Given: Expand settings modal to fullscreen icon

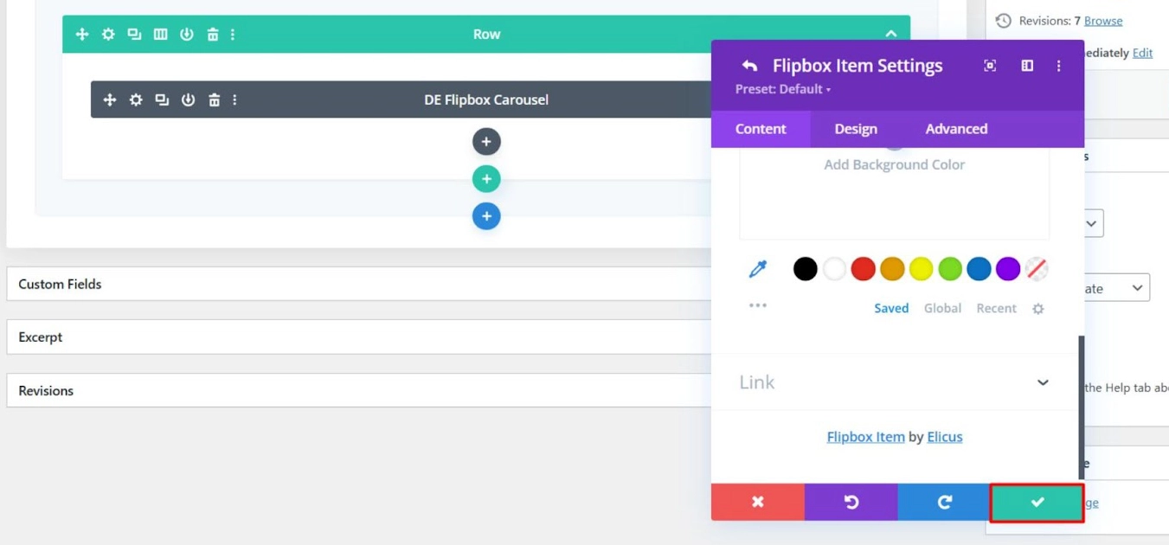Looking at the screenshot, I should pos(990,66).
